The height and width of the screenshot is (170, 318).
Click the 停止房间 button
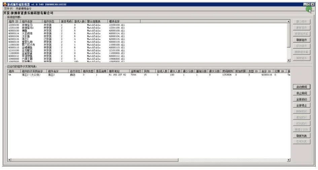pyautogui.click(x=301, y=93)
